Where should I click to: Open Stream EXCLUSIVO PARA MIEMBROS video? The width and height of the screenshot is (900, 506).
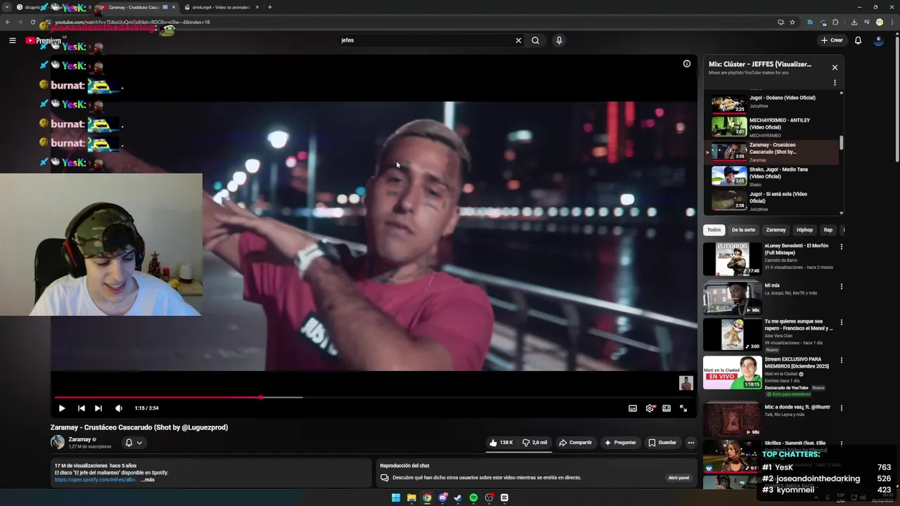[x=732, y=372]
